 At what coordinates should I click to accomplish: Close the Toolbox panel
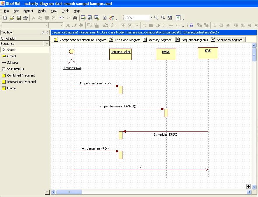coord(47,32)
